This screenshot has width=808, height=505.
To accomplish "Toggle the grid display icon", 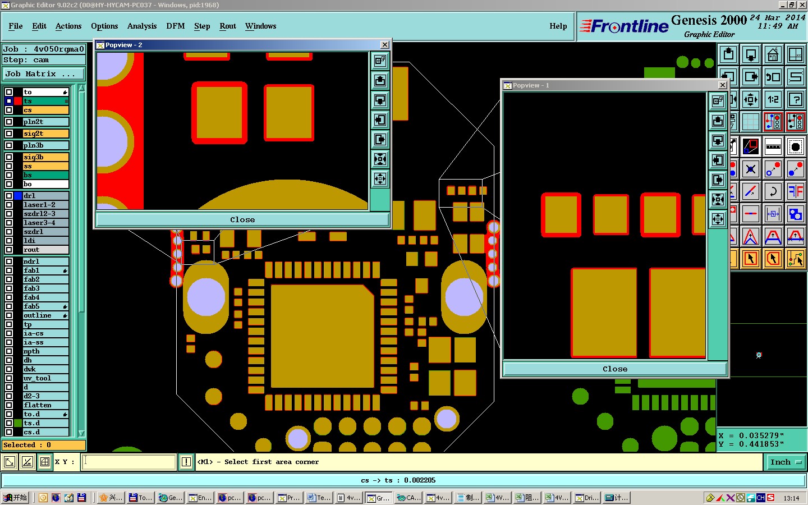I will coord(751,121).
